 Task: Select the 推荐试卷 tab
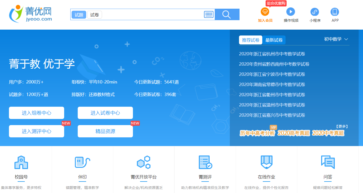[251, 40]
